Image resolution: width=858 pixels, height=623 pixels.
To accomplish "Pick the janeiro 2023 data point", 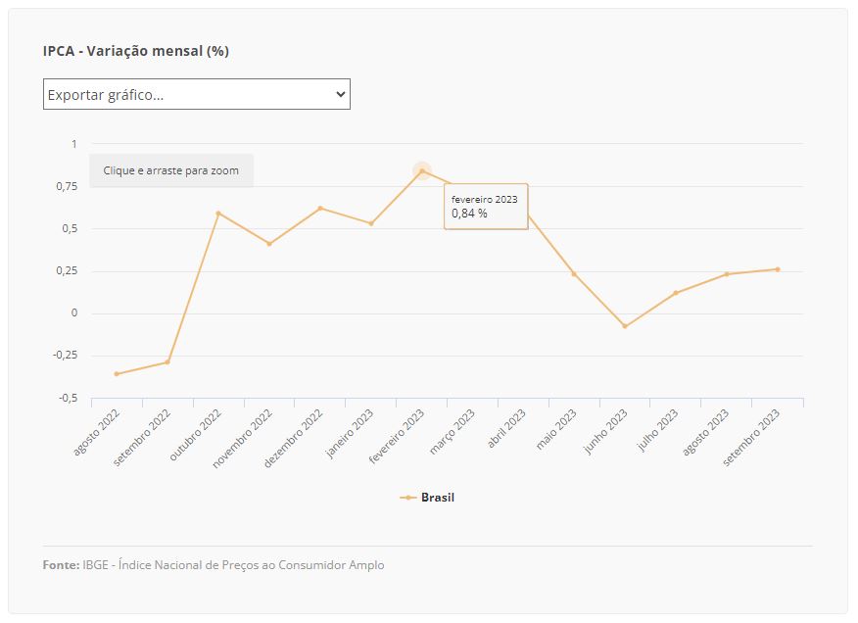I will pos(371,223).
